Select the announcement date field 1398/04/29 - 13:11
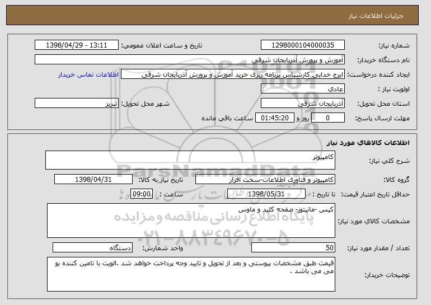The height and width of the screenshot is (305, 431). [77, 45]
